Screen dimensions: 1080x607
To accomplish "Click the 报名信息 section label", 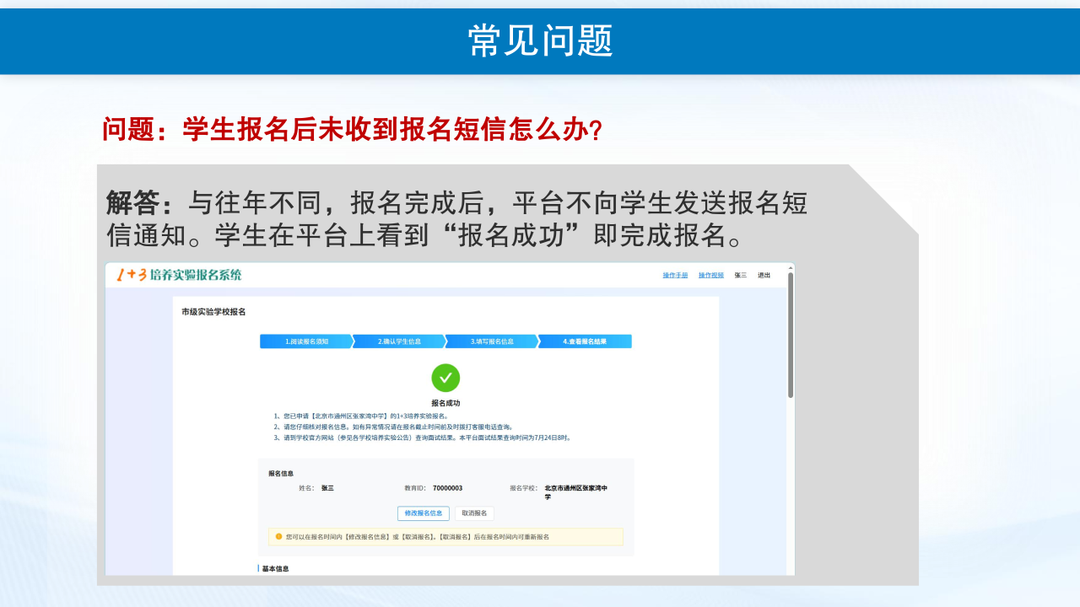I will click(281, 474).
